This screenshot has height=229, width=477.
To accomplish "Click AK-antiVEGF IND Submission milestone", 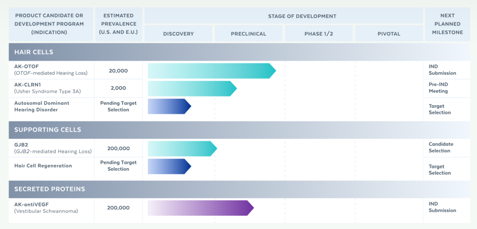I will (x=442, y=207).
